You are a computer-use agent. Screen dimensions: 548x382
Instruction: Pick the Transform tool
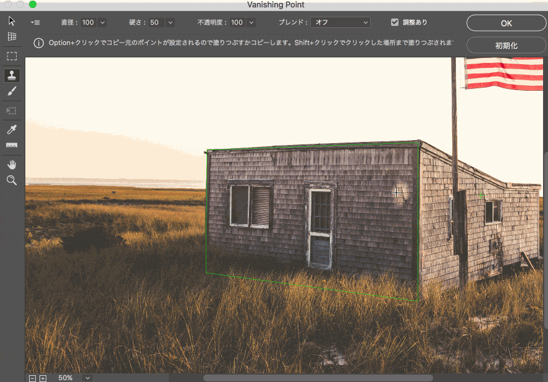point(12,110)
